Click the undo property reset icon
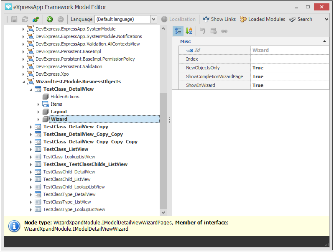334x252 pixels. click(x=202, y=31)
